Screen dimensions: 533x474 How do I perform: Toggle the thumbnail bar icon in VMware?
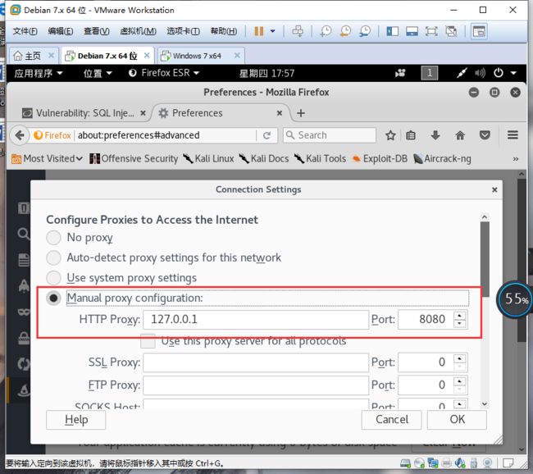(x=412, y=32)
